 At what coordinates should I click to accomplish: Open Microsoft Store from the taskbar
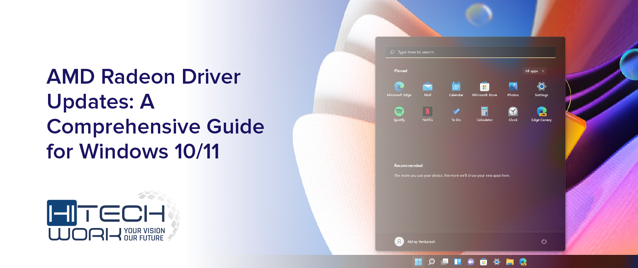[483, 262]
